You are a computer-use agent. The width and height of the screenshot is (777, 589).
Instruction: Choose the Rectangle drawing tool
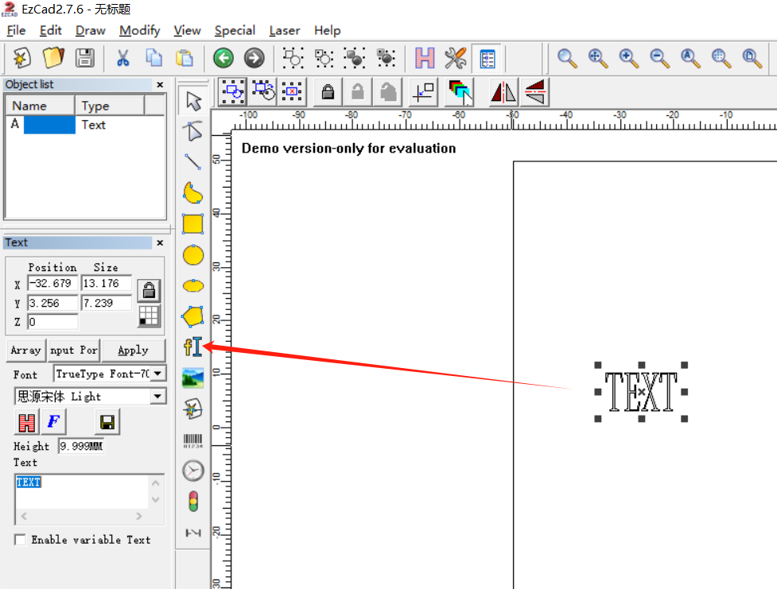pos(192,224)
